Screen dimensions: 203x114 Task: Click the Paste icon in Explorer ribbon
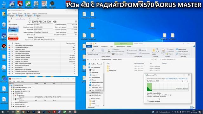(109, 50)
